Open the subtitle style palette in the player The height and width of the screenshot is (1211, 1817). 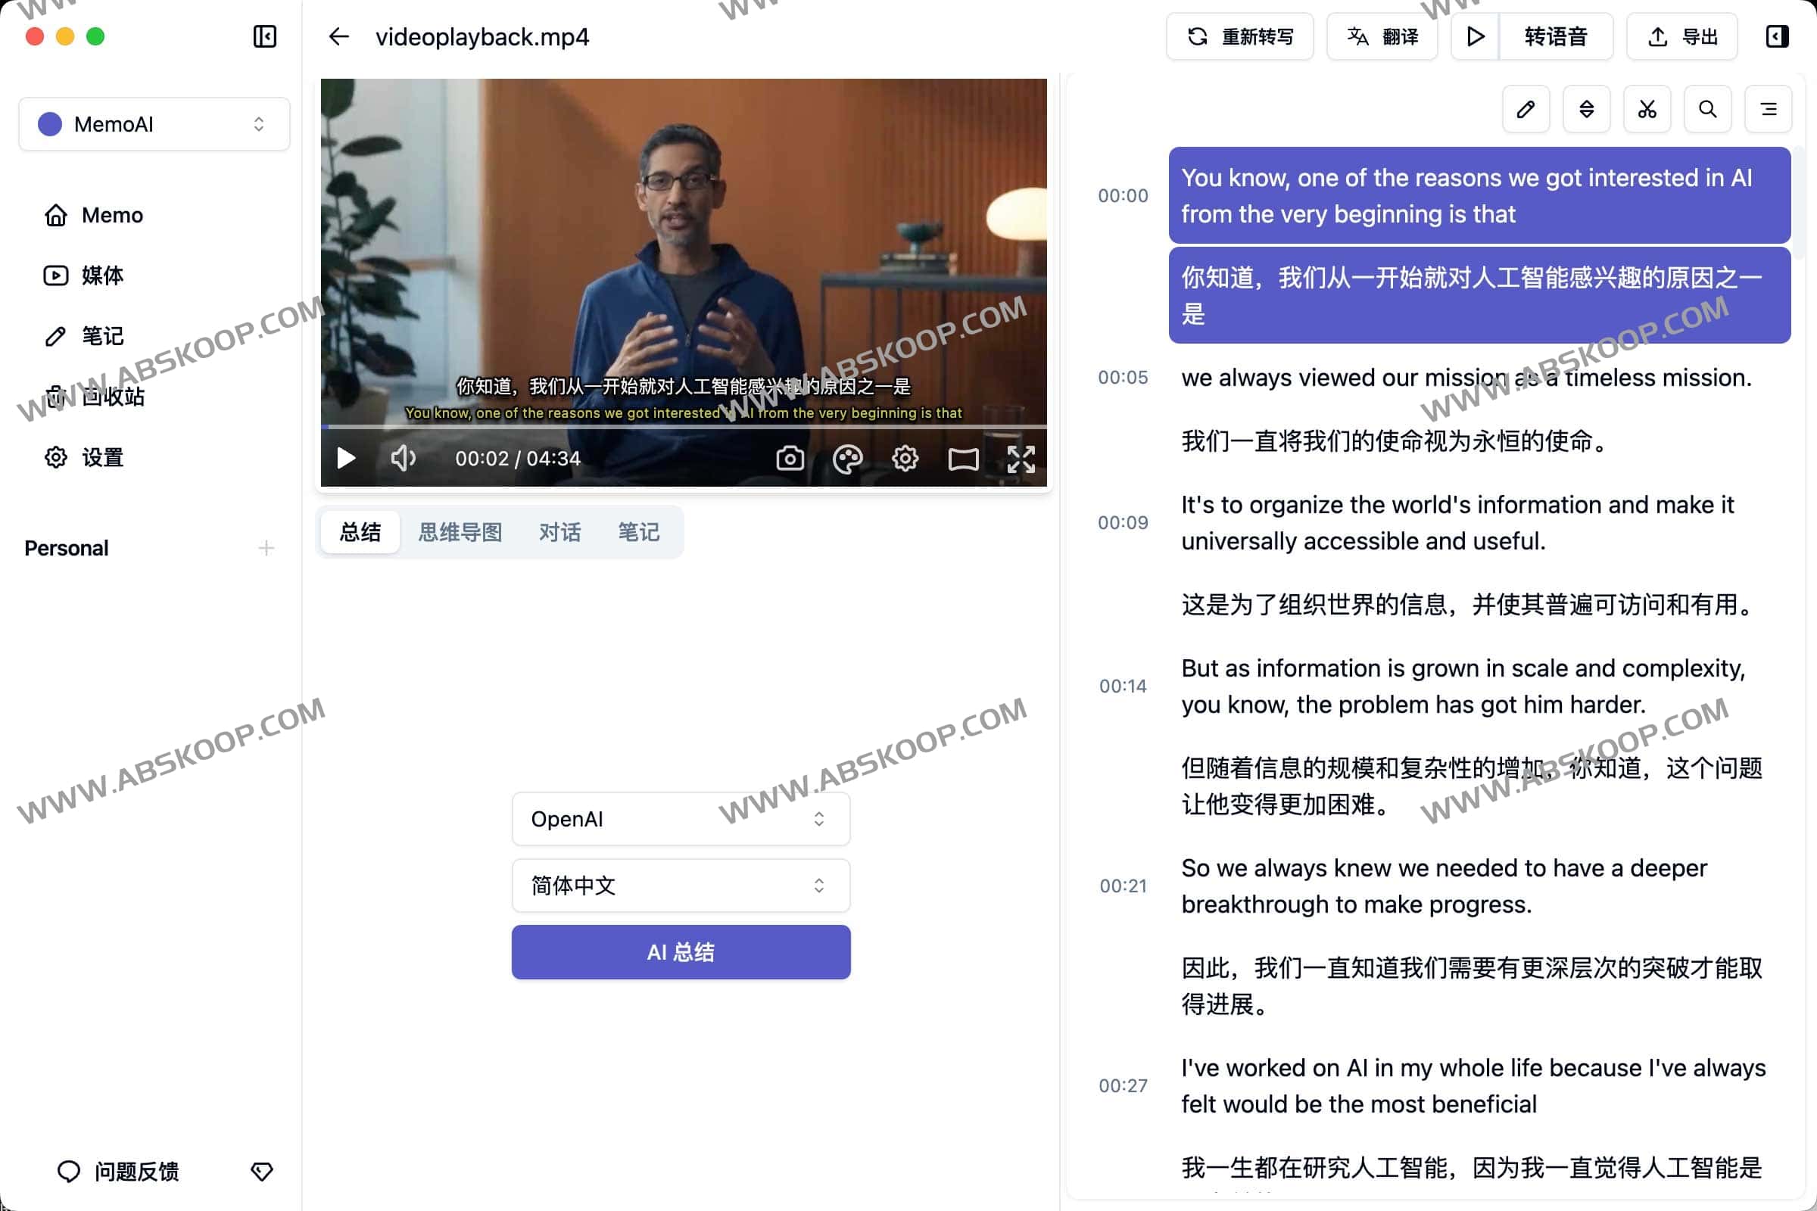coord(847,458)
